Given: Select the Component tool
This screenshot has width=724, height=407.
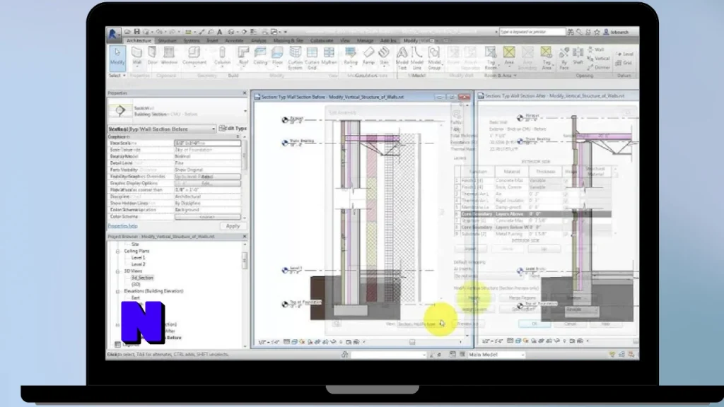Looking at the screenshot, I should tap(194, 57).
